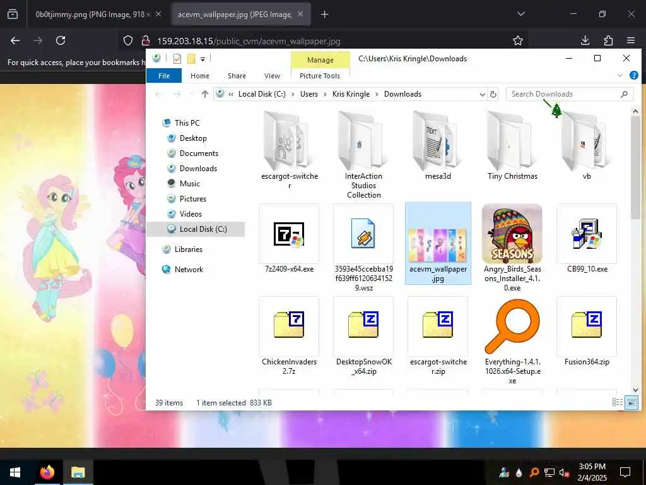Select Network in navigation pane
This screenshot has height=485, width=646.
(x=189, y=269)
